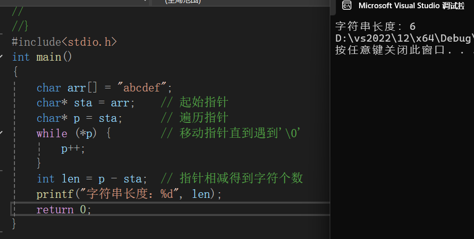This screenshot has height=239, width=474.
Task: Click the #include<stdio.h> line
Action: [64, 42]
